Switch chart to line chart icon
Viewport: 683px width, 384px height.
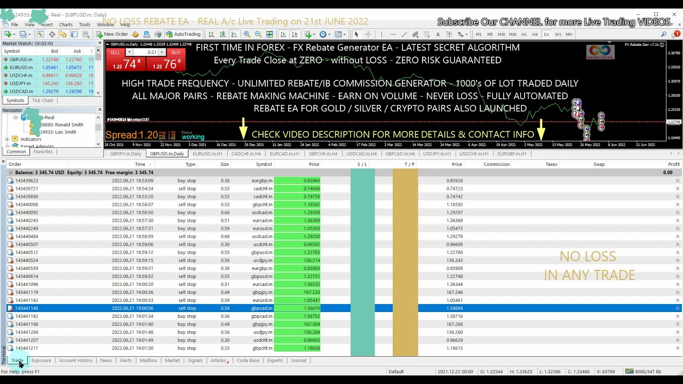(x=233, y=34)
